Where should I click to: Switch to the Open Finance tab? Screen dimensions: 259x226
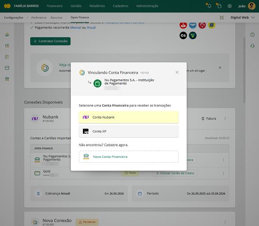click(80, 18)
